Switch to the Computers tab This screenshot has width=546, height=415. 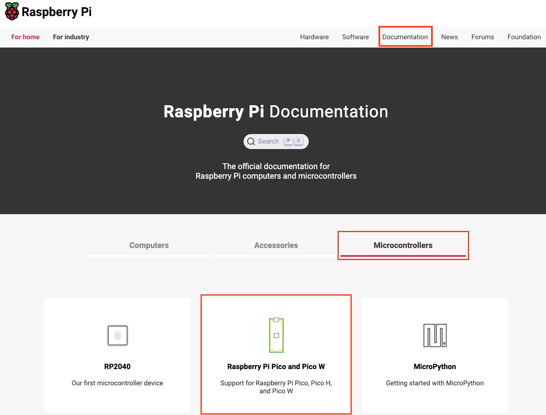149,245
